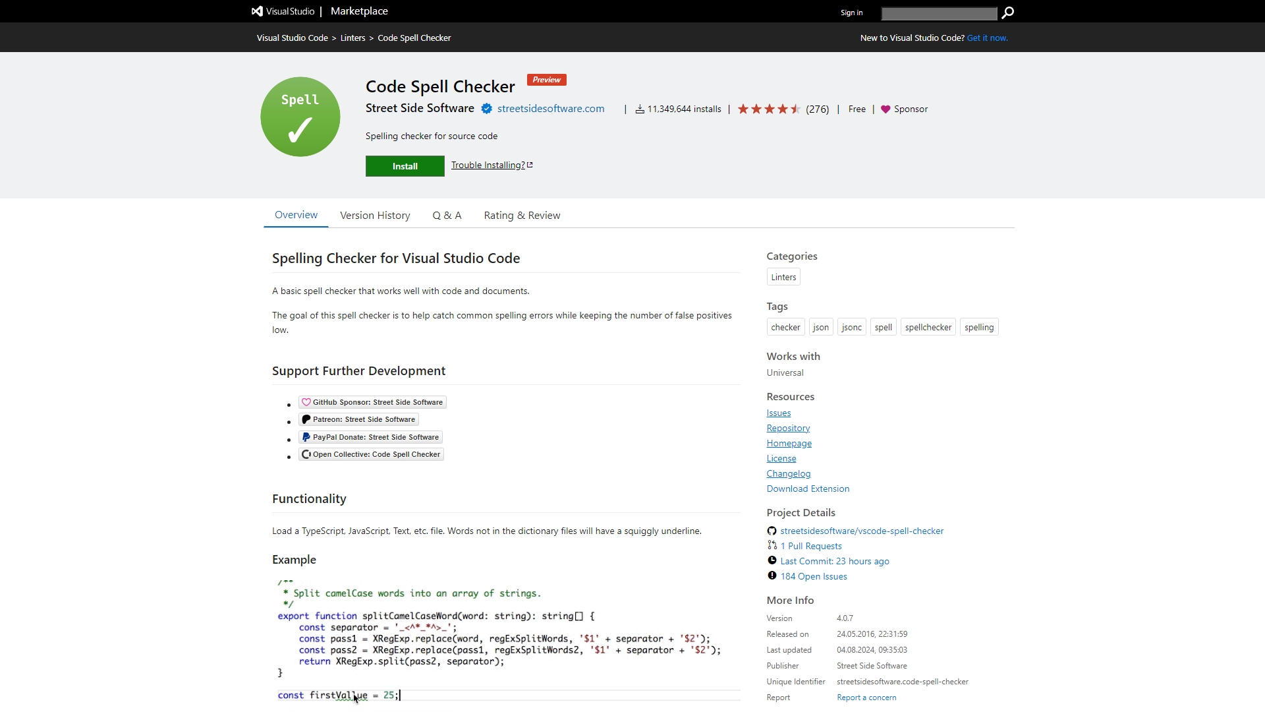Image resolution: width=1265 pixels, height=712 pixels.
Task: Switch to the Q & A tab
Action: click(447, 216)
